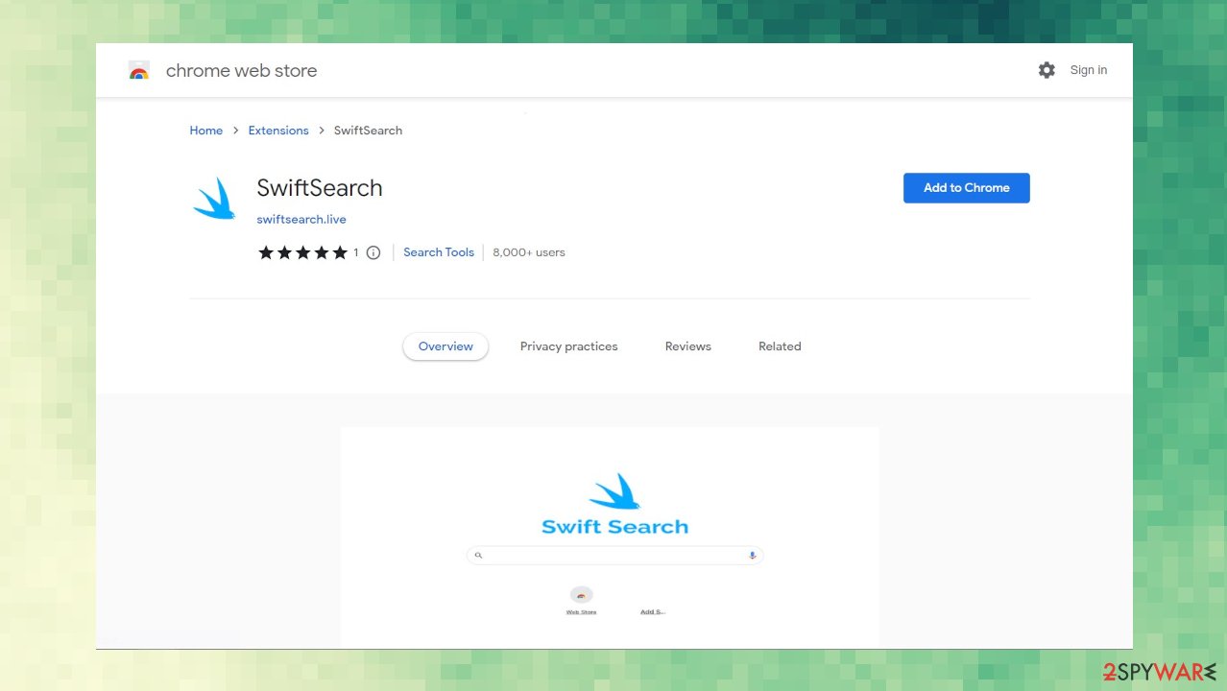Click the 2-SPYWARE logo watermark
The height and width of the screenshot is (691, 1227).
click(1158, 673)
